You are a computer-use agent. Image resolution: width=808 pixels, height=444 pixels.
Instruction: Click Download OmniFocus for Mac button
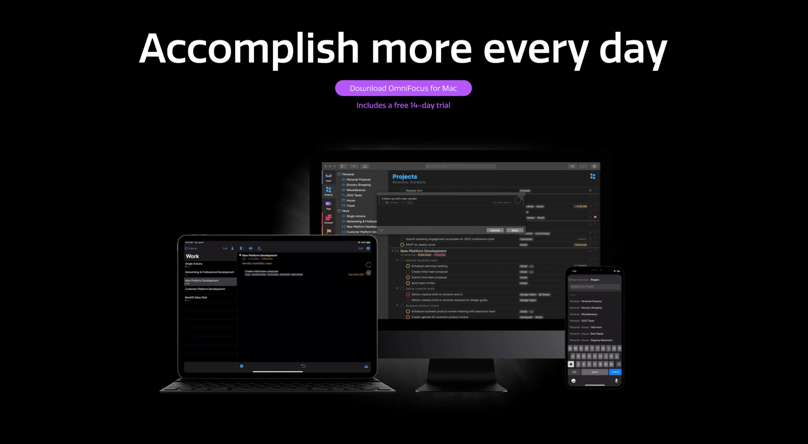click(x=404, y=88)
